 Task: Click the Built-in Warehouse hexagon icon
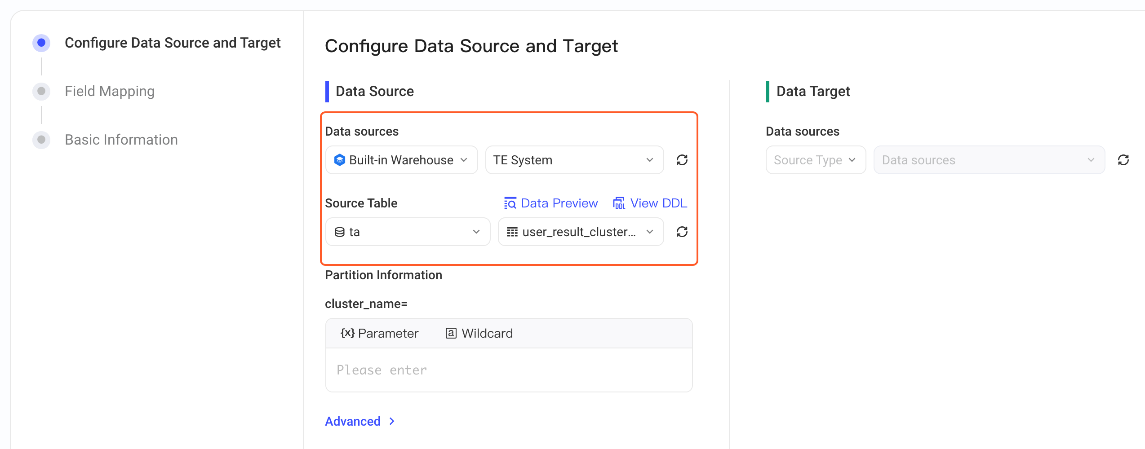click(340, 160)
